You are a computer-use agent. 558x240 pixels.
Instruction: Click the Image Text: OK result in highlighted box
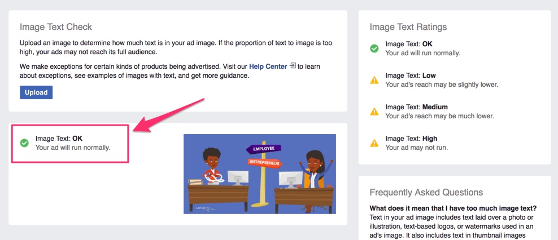59,139
